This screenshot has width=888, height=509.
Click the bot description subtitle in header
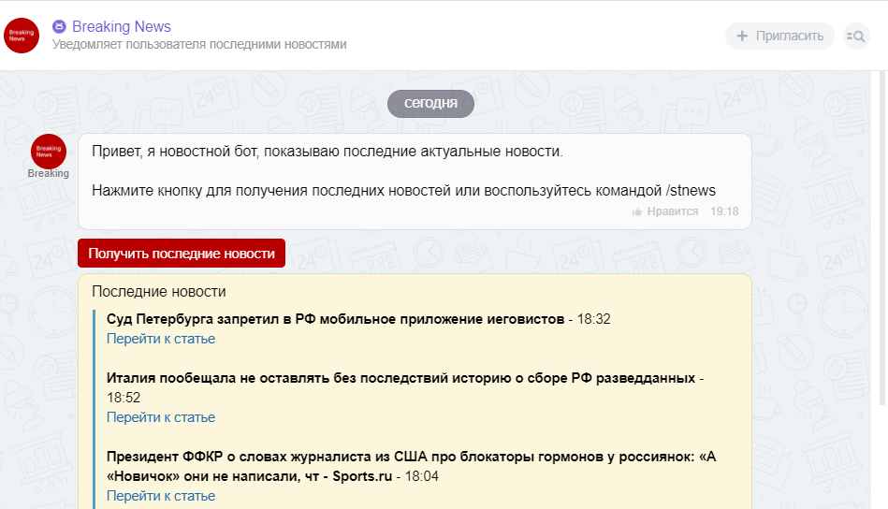pos(199,44)
